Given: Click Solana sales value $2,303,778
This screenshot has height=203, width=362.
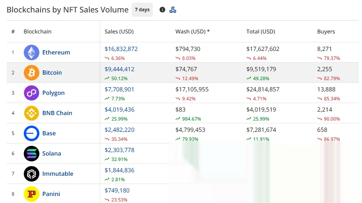Looking at the screenshot, I should coord(119,150).
